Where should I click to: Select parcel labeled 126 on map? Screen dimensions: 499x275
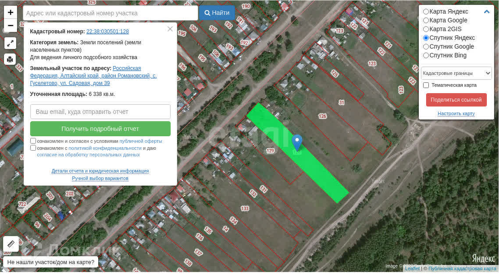[322, 116]
